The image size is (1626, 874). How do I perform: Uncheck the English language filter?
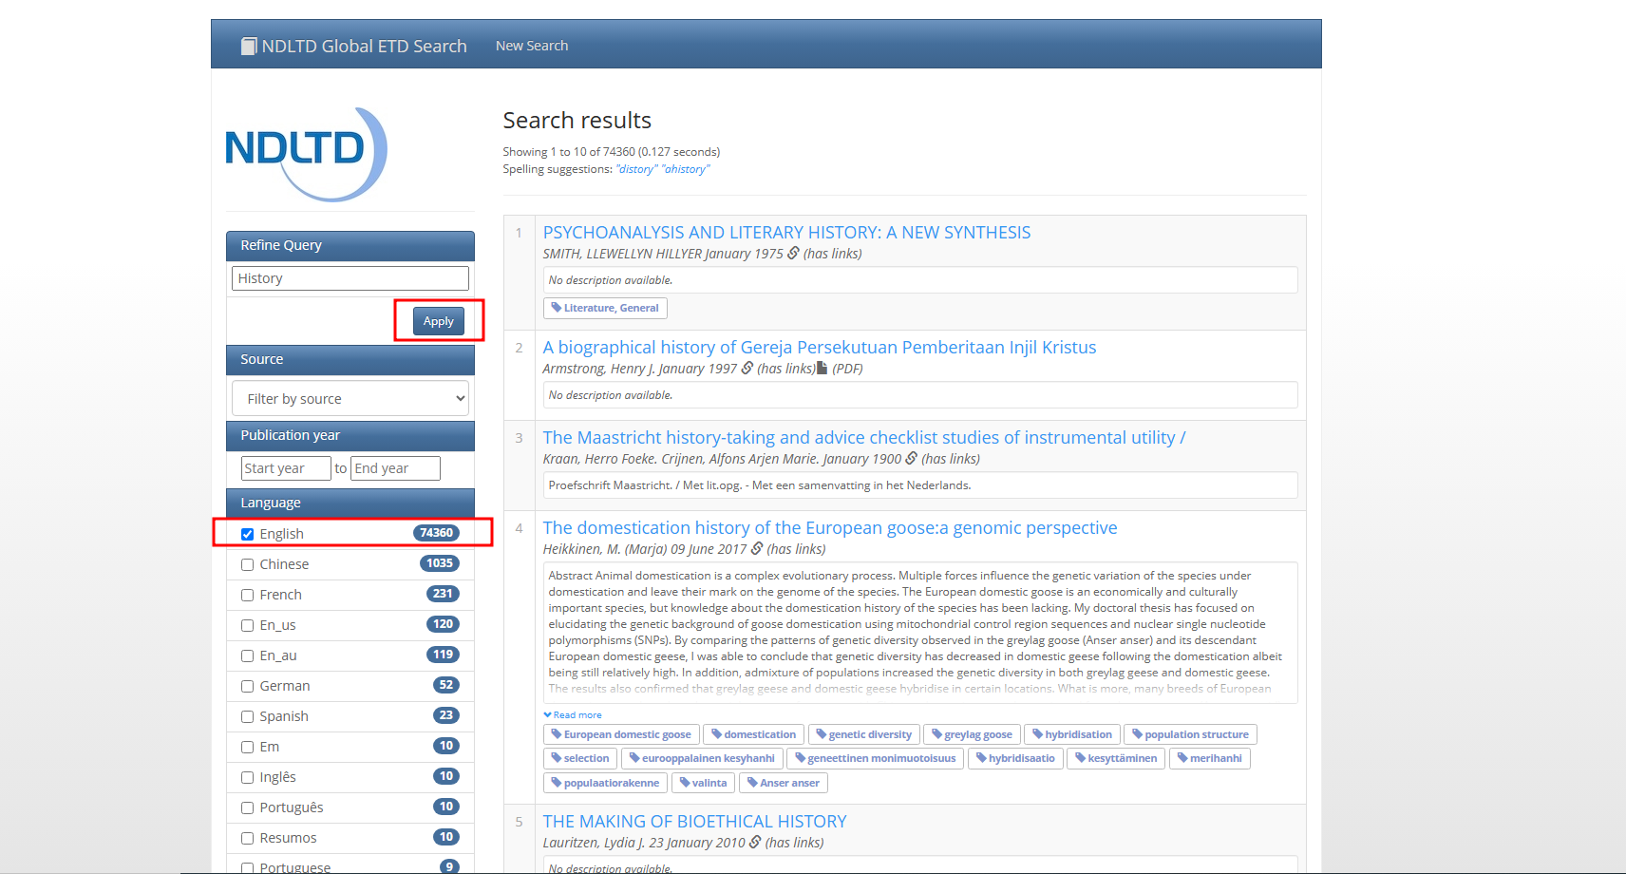tap(248, 534)
